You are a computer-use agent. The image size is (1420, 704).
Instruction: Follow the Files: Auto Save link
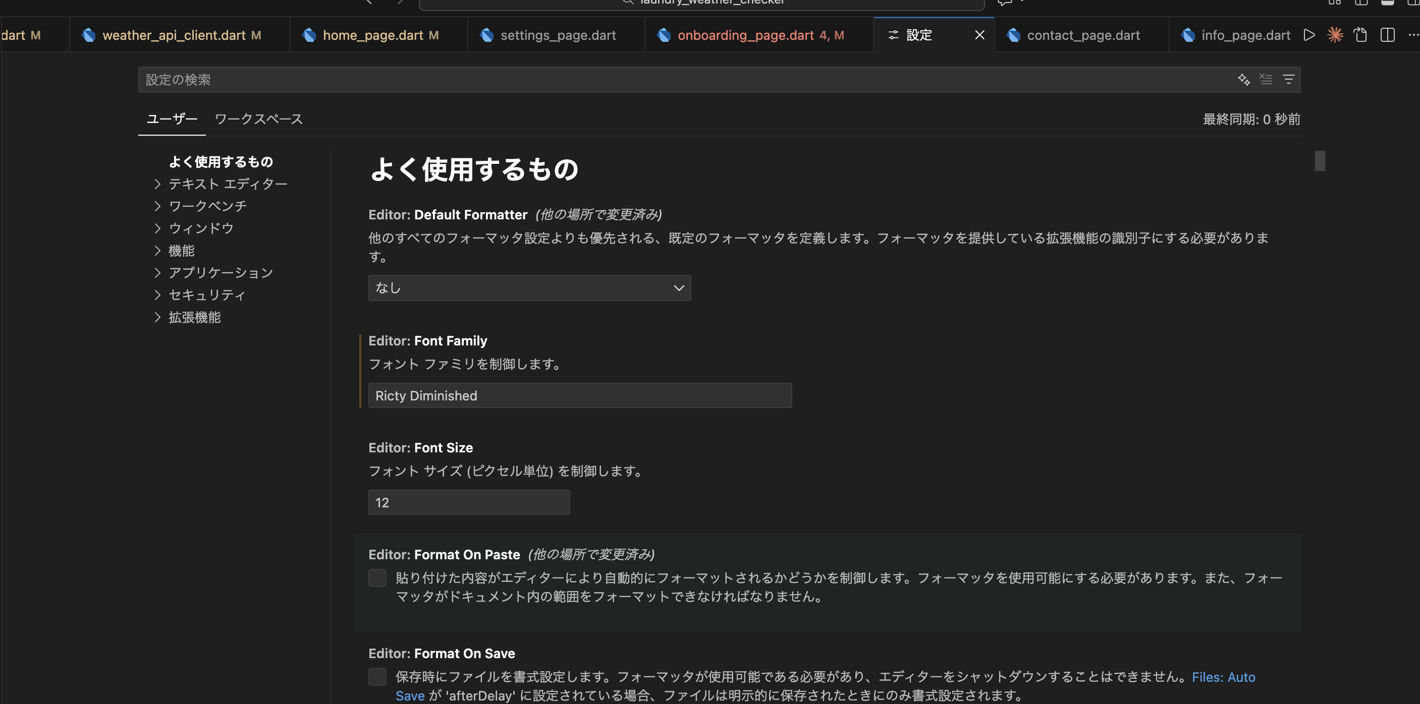1224,677
